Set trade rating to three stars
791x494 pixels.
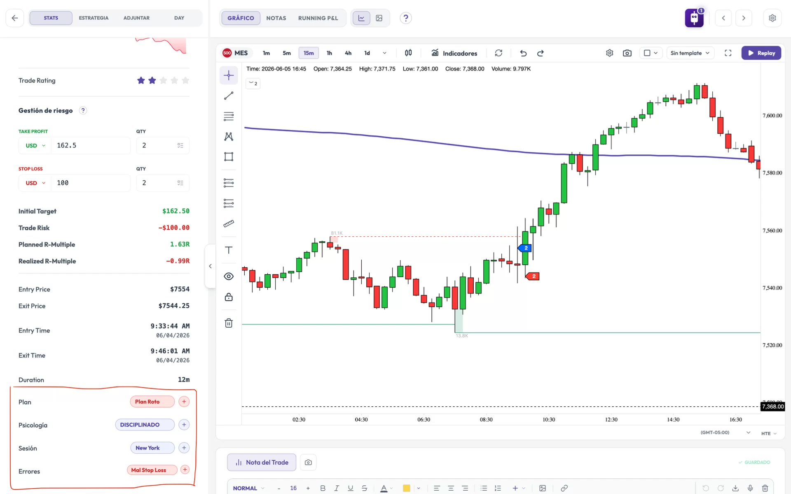tap(163, 80)
